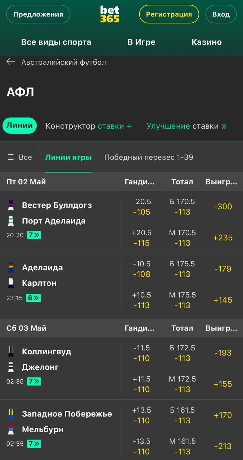The image size is (243, 460).
Task: Open the Казино section
Action: coord(207,42)
